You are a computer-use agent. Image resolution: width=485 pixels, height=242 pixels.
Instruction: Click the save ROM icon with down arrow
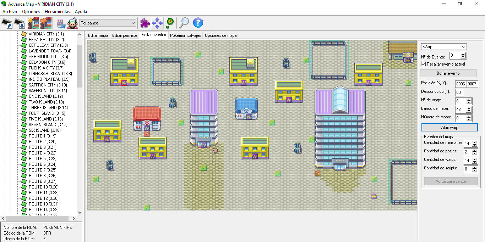20,23
